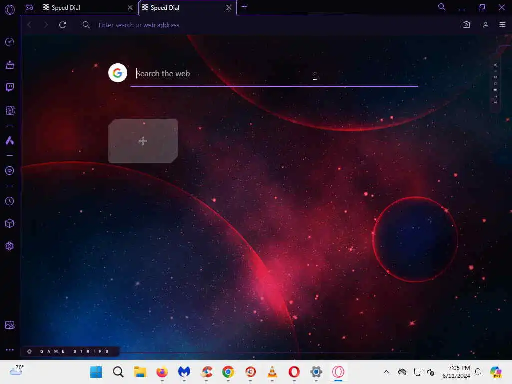Click the chip-shaped sidebar icon below Twitch
The width and height of the screenshot is (512, 384).
[10, 110]
